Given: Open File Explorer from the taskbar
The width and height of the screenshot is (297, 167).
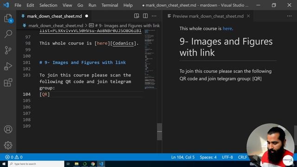Looking at the screenshot, I should 77,164.
